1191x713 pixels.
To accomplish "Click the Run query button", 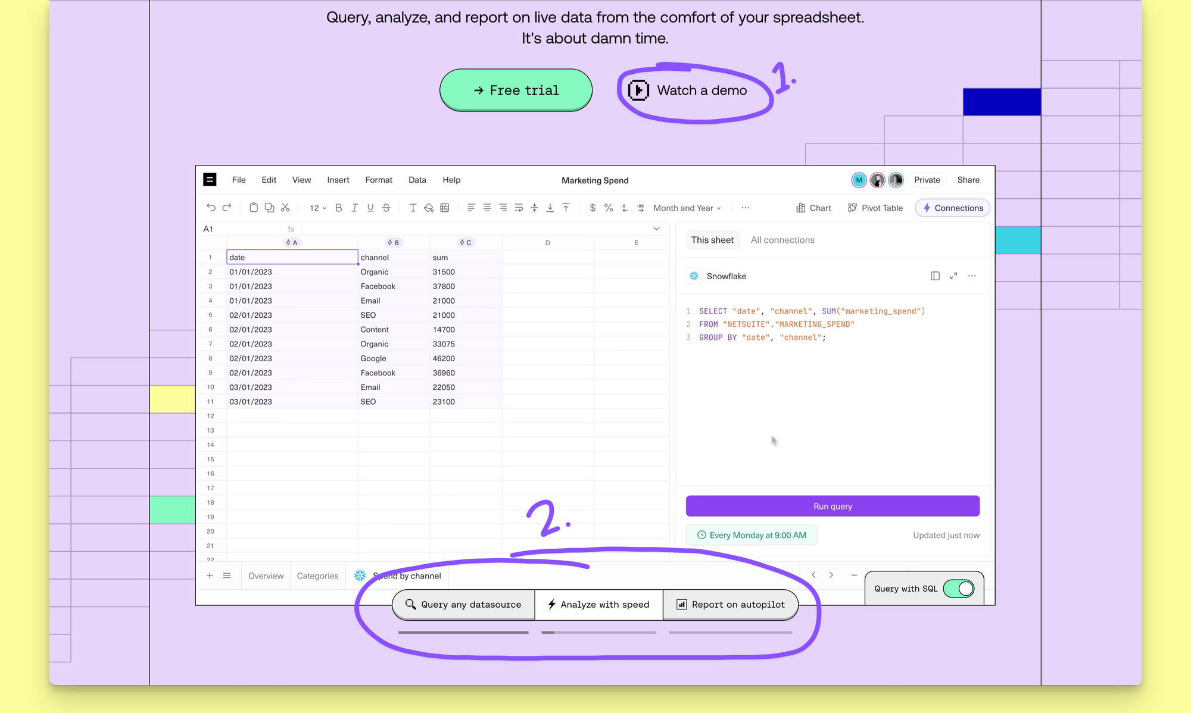I will pyautogui.click(x=833, y=506).
